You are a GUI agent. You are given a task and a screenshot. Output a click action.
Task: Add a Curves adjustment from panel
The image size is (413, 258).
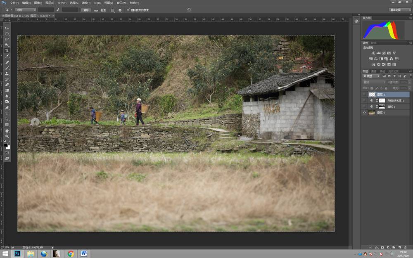[x=384, y=53]
